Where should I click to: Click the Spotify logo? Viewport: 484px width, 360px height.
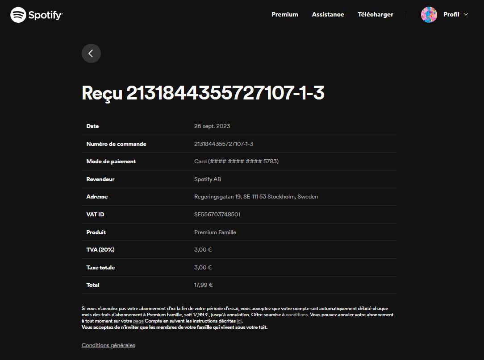(37, 15)
